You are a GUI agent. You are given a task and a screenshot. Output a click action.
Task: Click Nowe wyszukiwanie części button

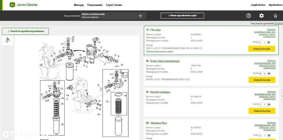[x=182, y=16]
